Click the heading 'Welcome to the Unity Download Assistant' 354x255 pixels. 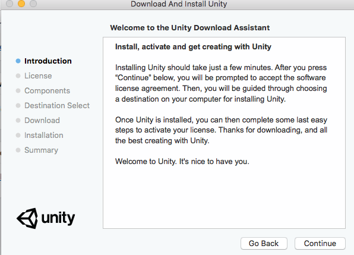point(190,27)
